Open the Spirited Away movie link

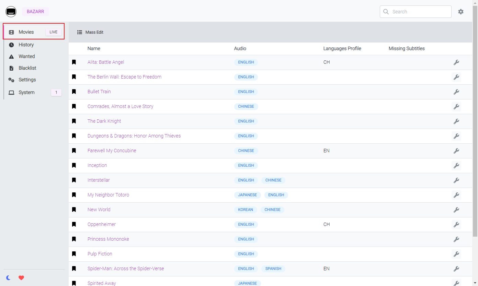click(102, 283)
